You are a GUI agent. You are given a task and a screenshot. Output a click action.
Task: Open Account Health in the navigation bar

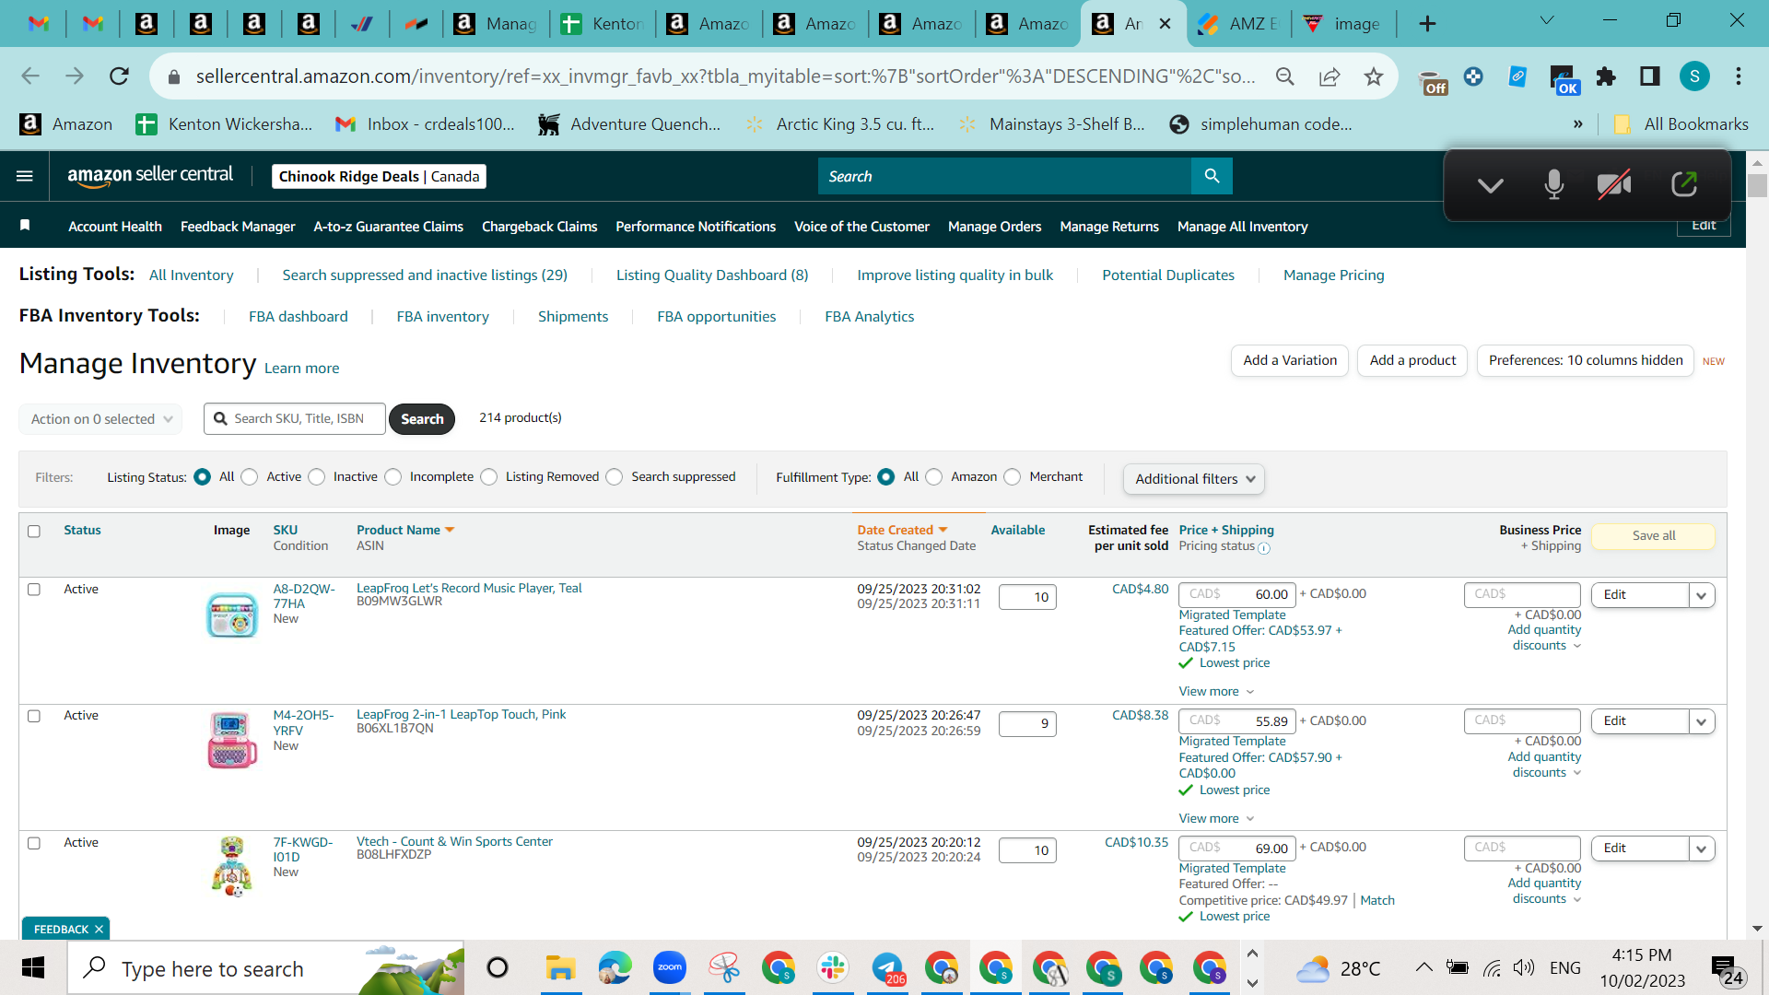[115, 227]
